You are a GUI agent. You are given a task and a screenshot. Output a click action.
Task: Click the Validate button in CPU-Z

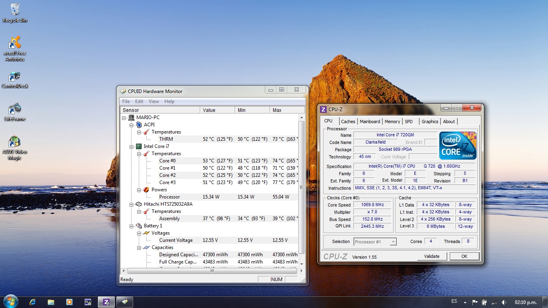pos(432,256)
